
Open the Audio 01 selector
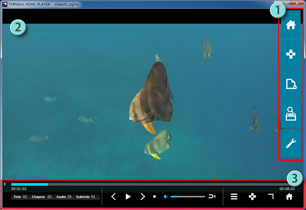point(64,197)
